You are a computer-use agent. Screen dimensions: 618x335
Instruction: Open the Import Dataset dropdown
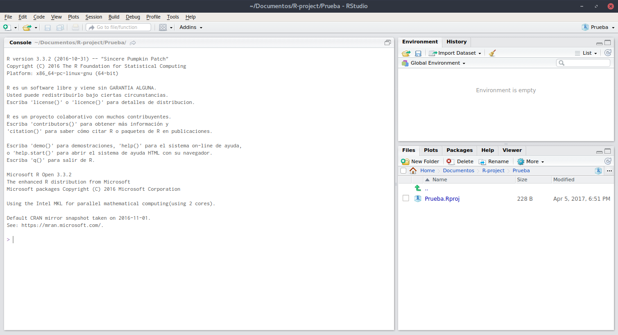click(x=455, y=53)
